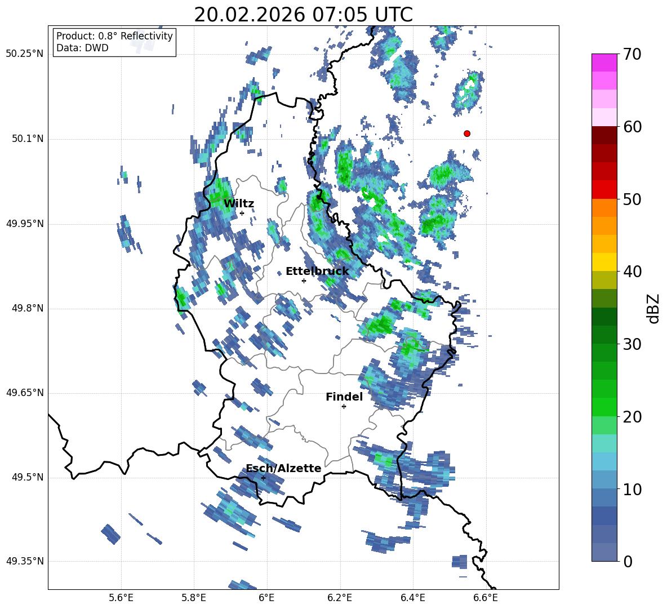Click the Ettelbruck city label
Viewport: 667px width, 609px height.
[317, 272]
